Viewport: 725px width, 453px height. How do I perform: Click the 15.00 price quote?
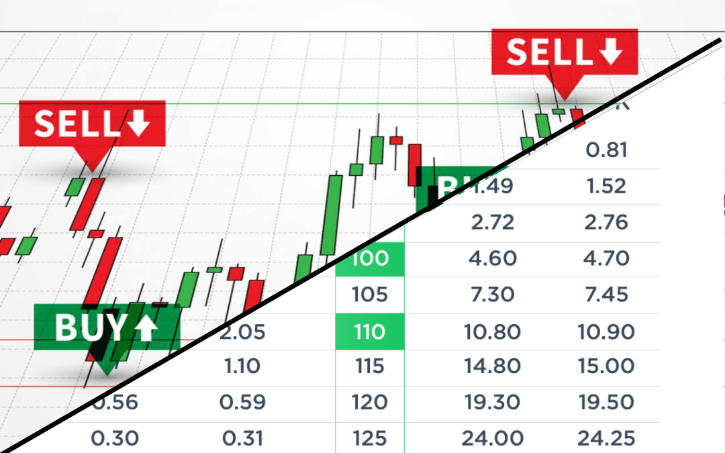(606, 366)
